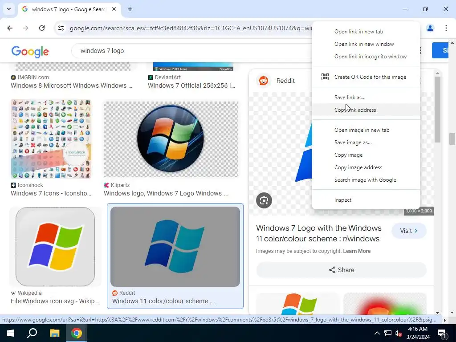Click the Share button
This screenshot has width=456, height=342.
tap(342, 270)
